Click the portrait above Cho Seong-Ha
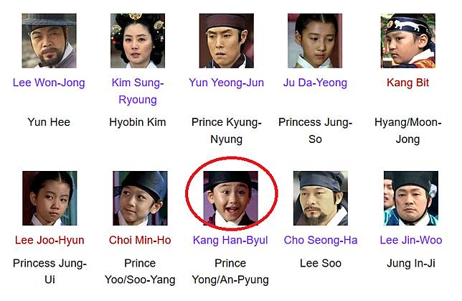Screen dimensions: 462x301 [x=321, y=198]
